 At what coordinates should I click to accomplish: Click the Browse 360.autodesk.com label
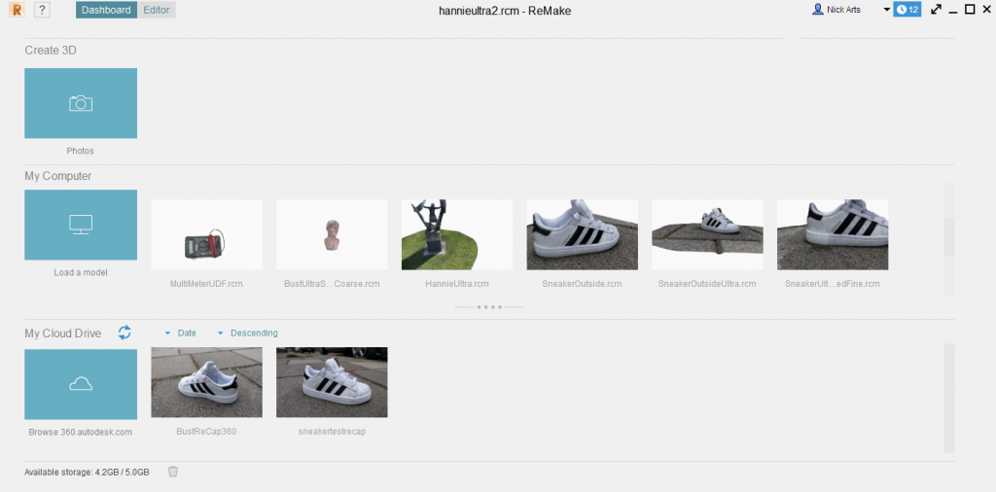point(81,432)
